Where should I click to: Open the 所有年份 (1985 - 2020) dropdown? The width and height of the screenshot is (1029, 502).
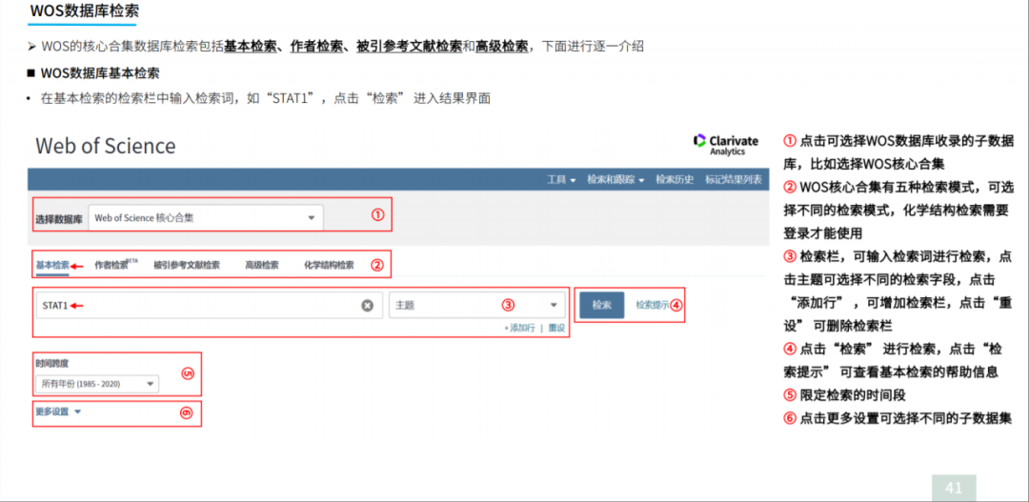97,384
